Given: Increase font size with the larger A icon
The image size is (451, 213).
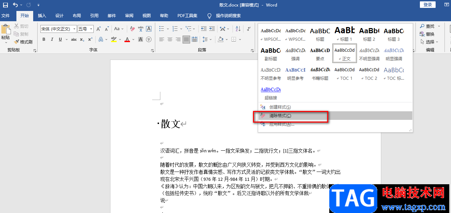Looking at the screenshot, I should [x=98, y=29].
